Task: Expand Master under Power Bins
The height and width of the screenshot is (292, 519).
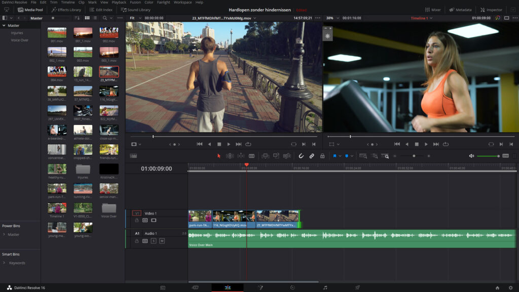Action: pos(4,234)
